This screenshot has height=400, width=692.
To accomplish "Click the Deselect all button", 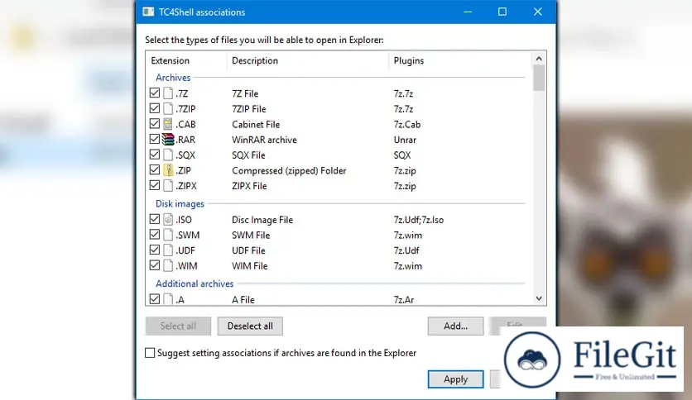I will pos(250,326).
